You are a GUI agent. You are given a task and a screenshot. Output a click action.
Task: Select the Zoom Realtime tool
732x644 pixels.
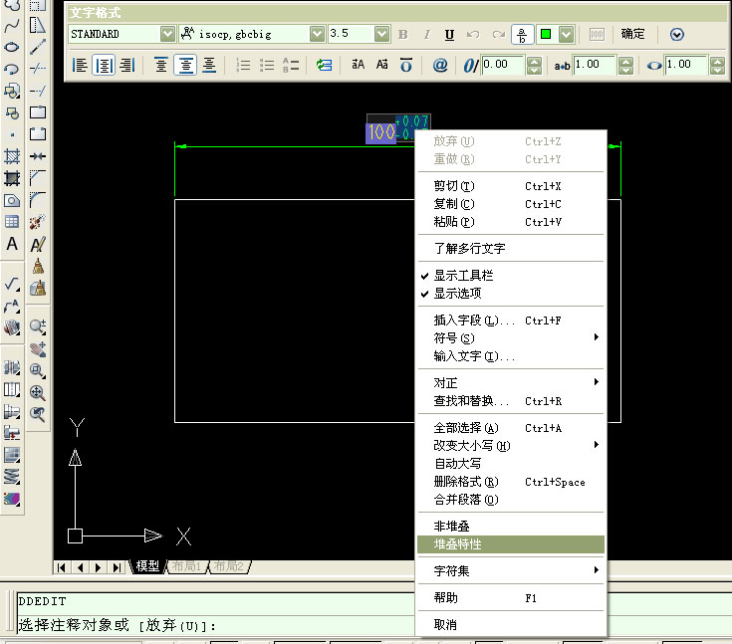(38, 326)
